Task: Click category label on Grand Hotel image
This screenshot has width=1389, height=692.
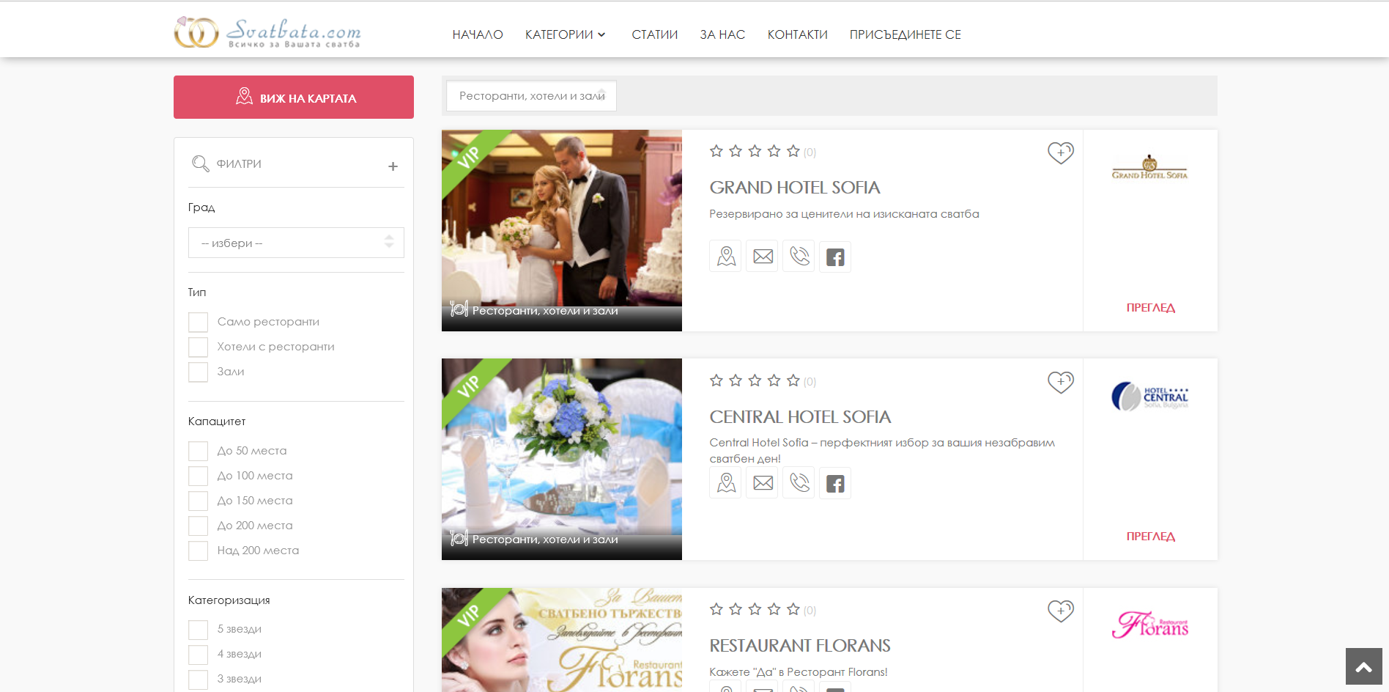Action: 545,311
